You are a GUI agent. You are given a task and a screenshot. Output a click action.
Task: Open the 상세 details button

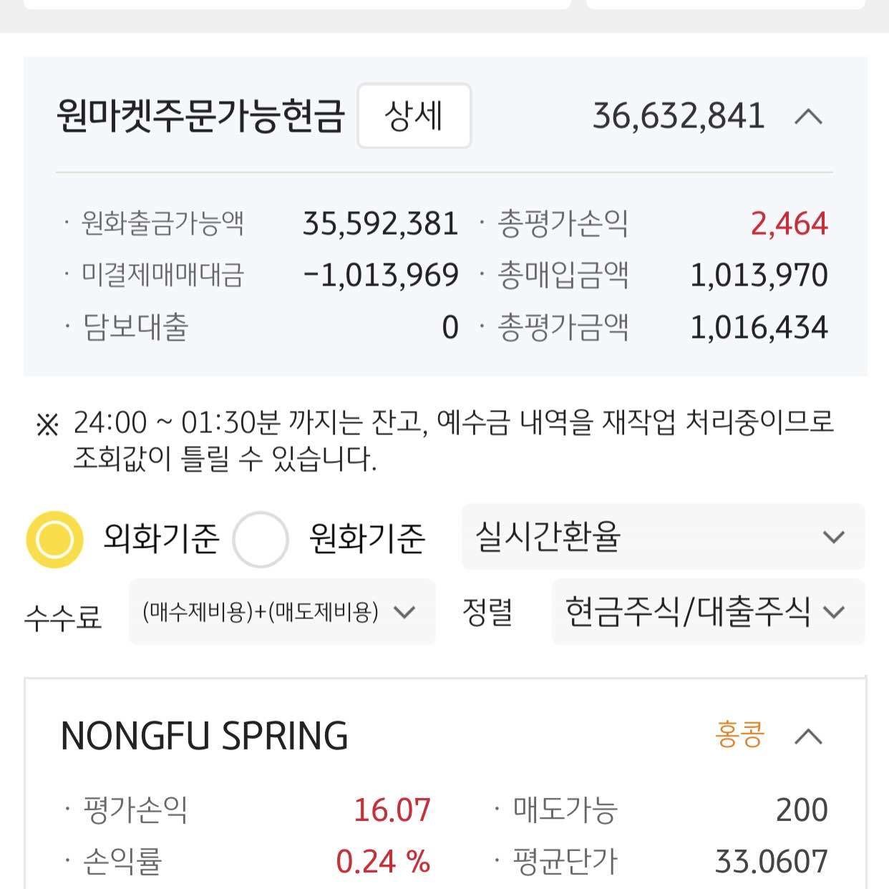[414, 116]
